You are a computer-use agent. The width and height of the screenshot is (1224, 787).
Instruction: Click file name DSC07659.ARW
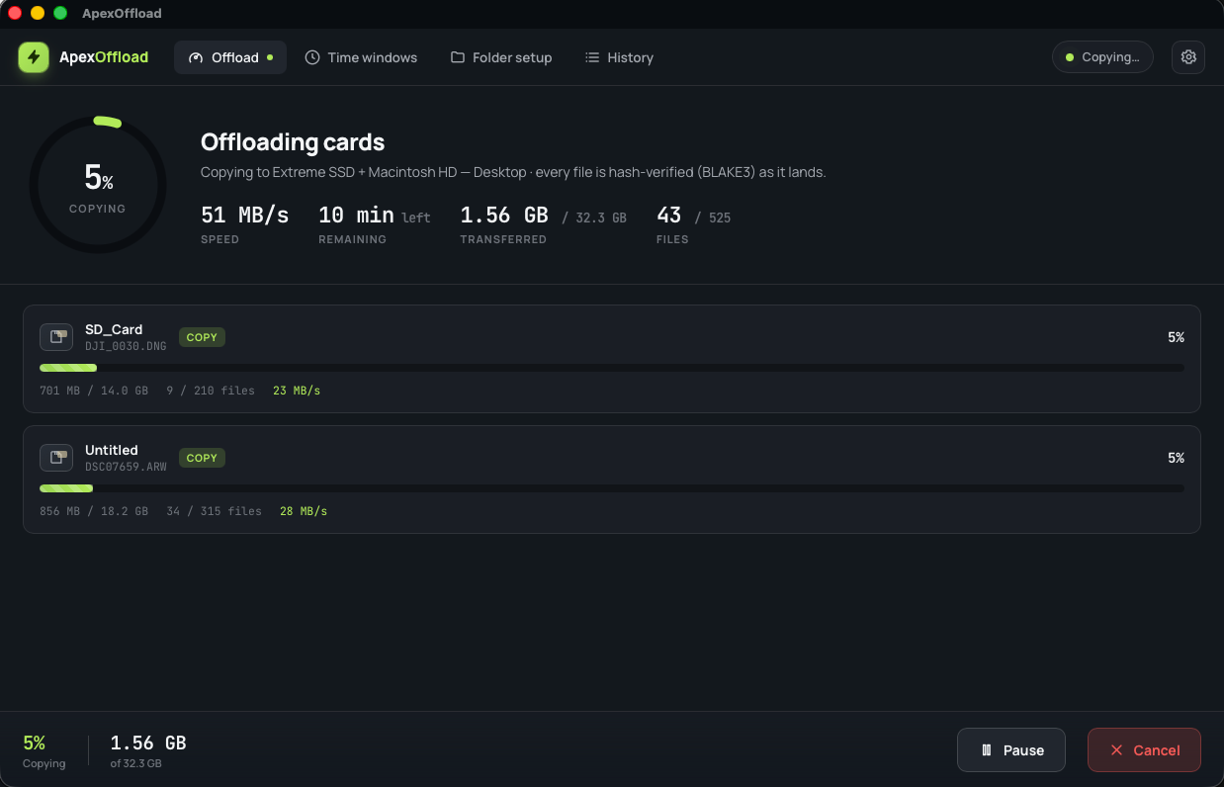coord(126,467)
